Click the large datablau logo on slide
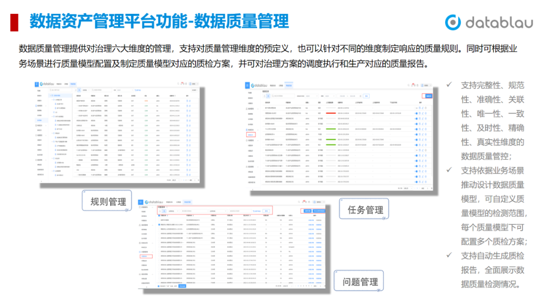This screenshot has height=299, width=536. click(489, 22)
